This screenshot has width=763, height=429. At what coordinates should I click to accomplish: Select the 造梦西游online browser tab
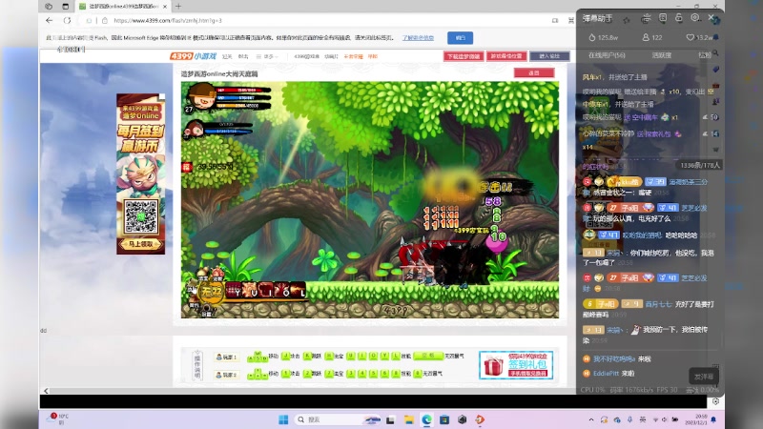pyautogui.click(x=123, y=7)
